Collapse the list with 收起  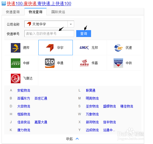69,139
